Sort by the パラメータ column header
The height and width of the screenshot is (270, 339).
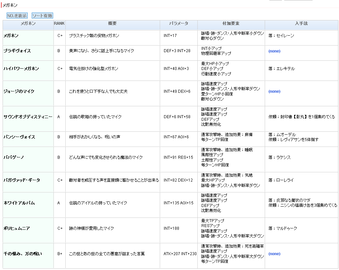tap(179, 24)
